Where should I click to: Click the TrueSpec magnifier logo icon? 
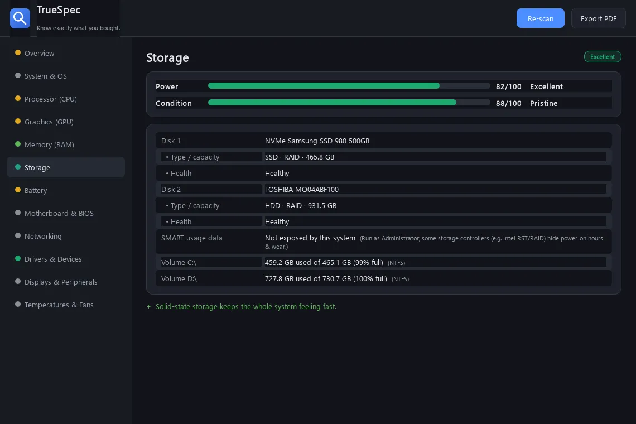20,18
